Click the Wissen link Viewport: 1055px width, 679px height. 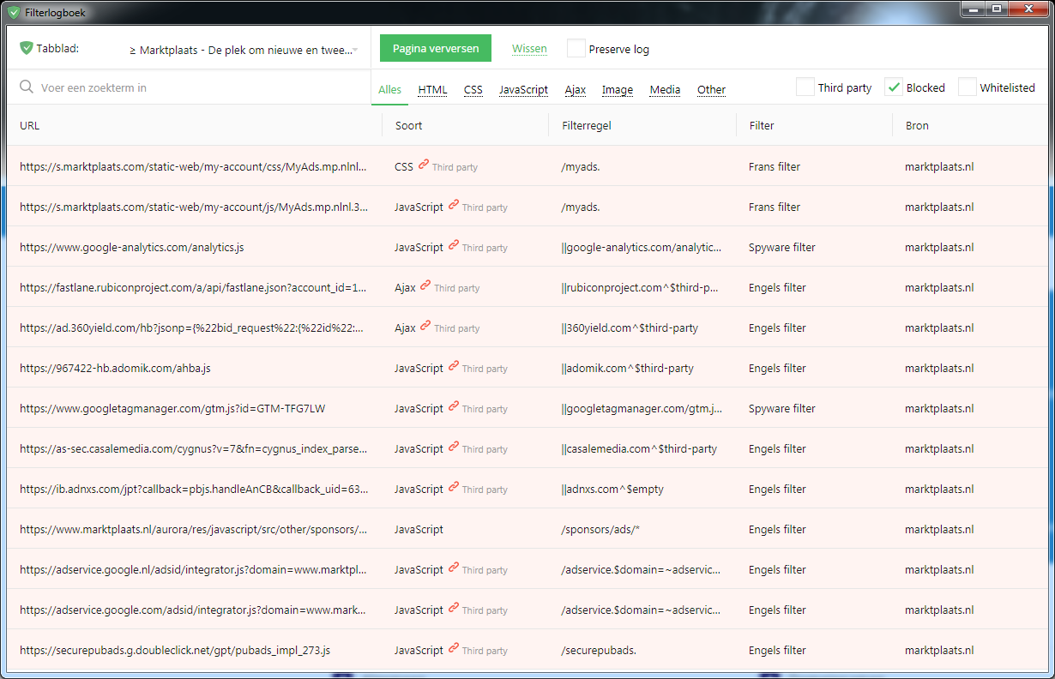(x=529, y=49)
